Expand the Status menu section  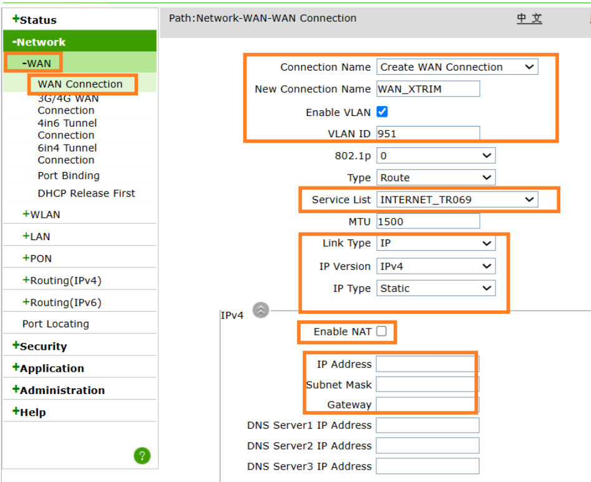(34, 20)
